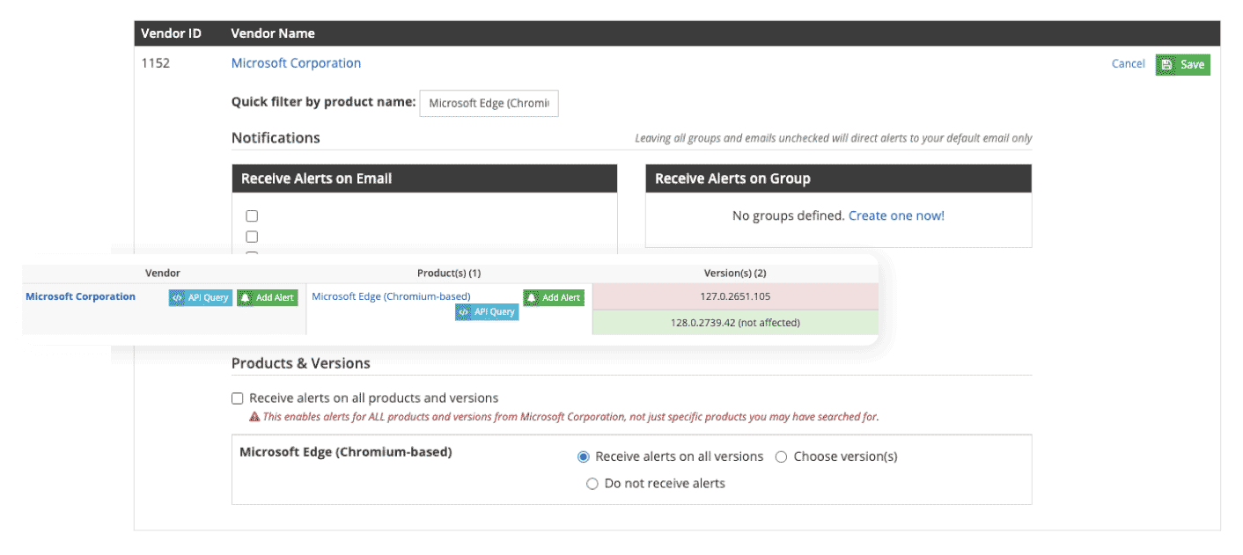Image resolution: width=1243 pixels, height=555 pixels.
Task: Select 'Receive alerts on all versions' option
Action: point(583,456)
